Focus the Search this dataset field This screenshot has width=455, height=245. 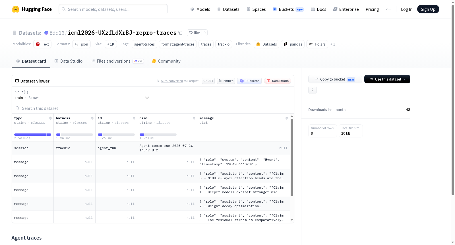[x=153, y=108]
